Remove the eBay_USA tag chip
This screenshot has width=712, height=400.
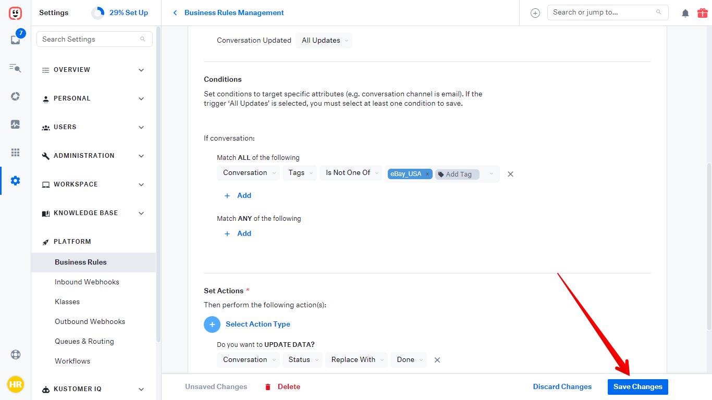tap(427, 174)
